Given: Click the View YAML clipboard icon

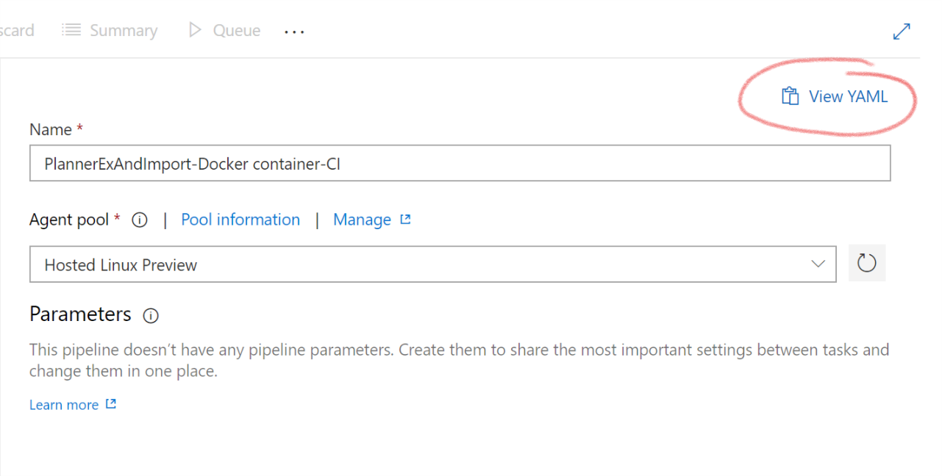Looking at the screenshot, I should click(x=790, y=95).
